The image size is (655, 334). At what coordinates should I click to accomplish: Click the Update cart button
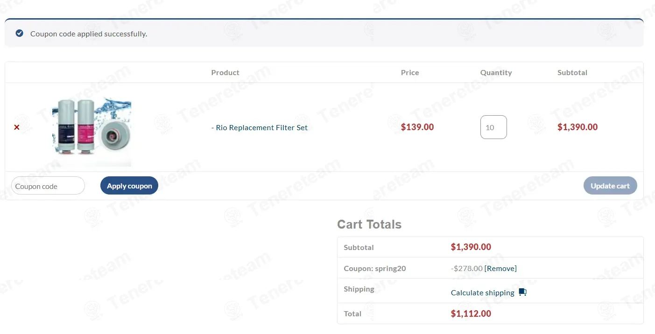[x=610, y=186]
